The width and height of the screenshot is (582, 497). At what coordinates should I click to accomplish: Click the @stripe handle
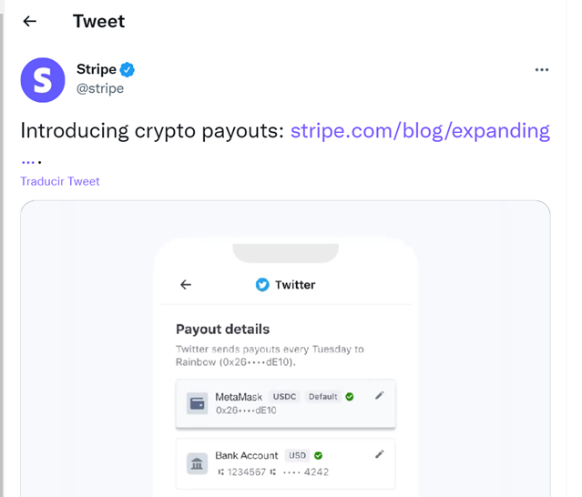[x=100, y=88]
